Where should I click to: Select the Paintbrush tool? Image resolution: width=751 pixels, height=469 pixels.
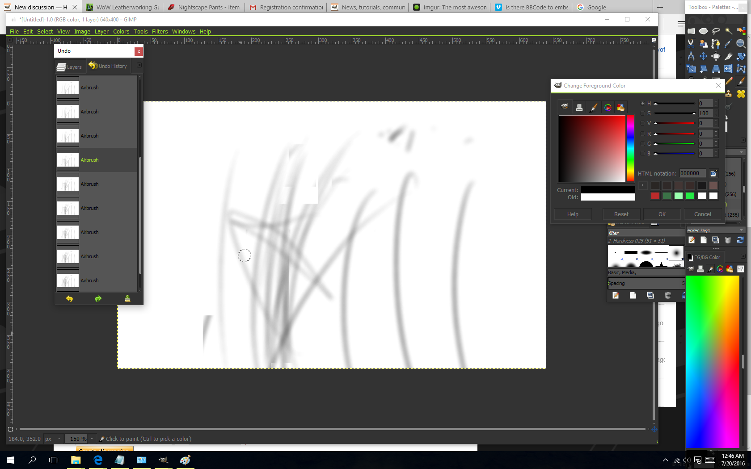741,81
